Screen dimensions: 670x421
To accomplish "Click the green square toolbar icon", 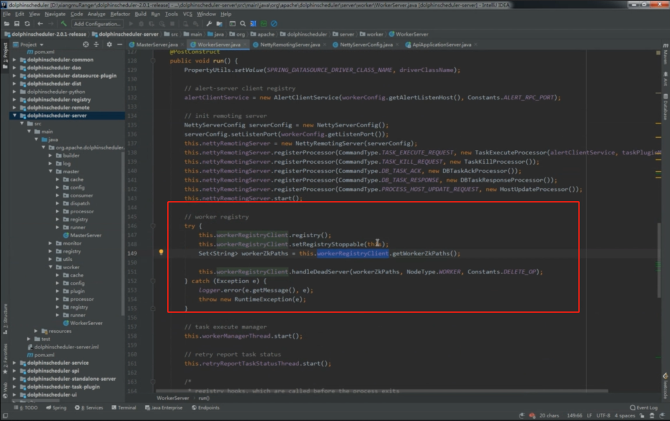I will [x=264, y=24].
